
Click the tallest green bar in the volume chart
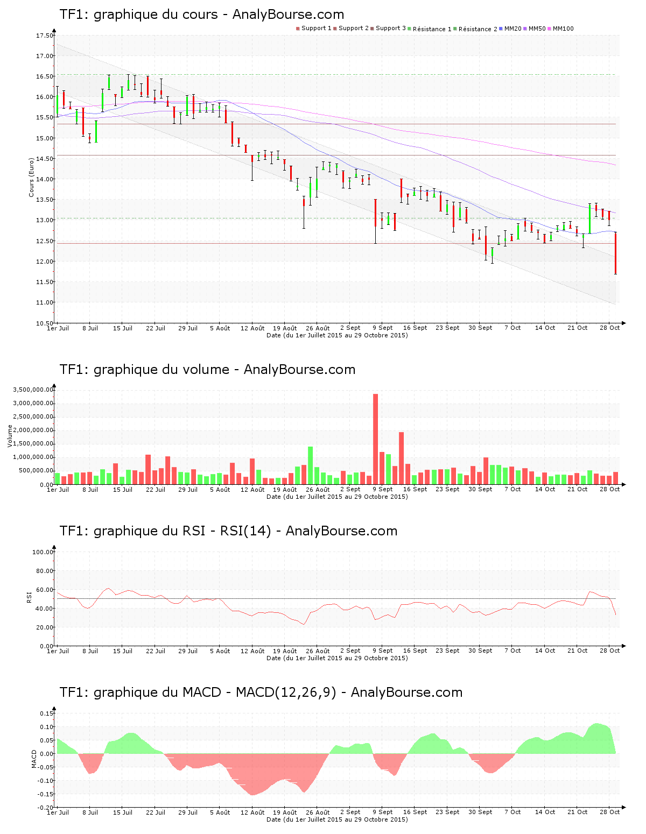pyautogui.click(x=311, y=465)
